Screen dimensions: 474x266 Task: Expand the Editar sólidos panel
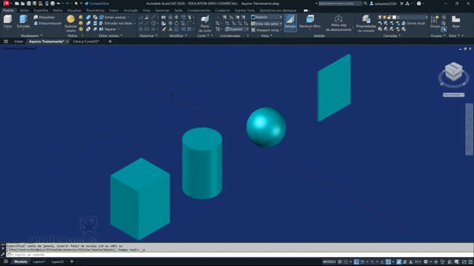tap(110, 35)
